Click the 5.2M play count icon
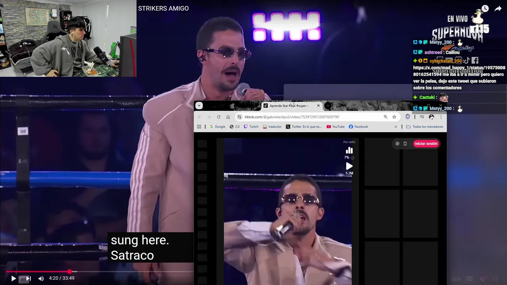The image size is (507, 285). [349, 166]
